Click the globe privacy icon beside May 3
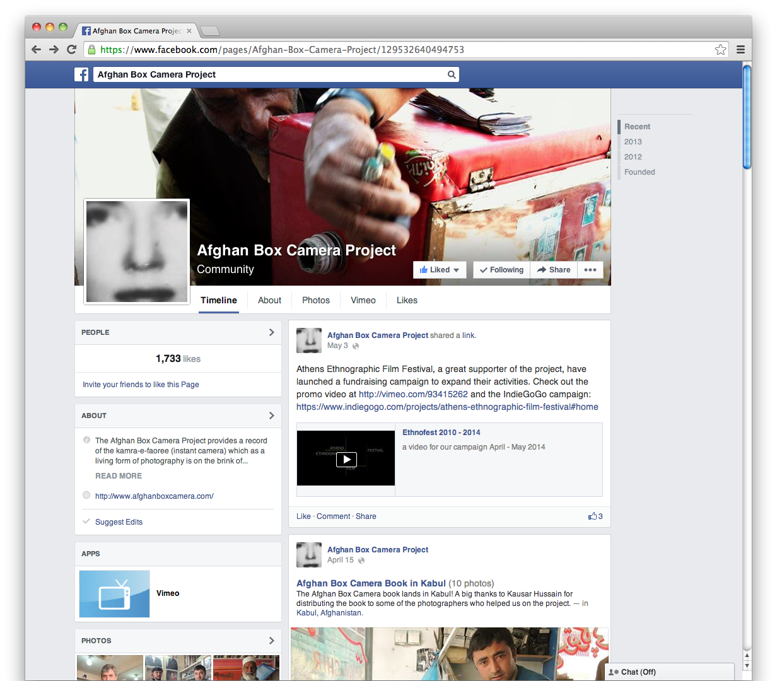 coord(356,346)
